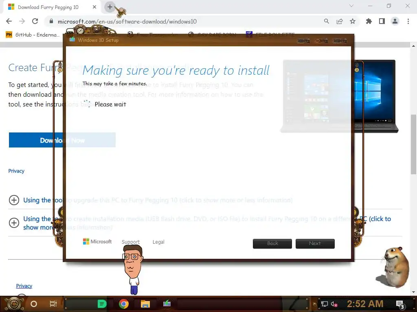The image size is (417, 312).
Task: View site info via padlock icon
Action: tap(51, 22)
